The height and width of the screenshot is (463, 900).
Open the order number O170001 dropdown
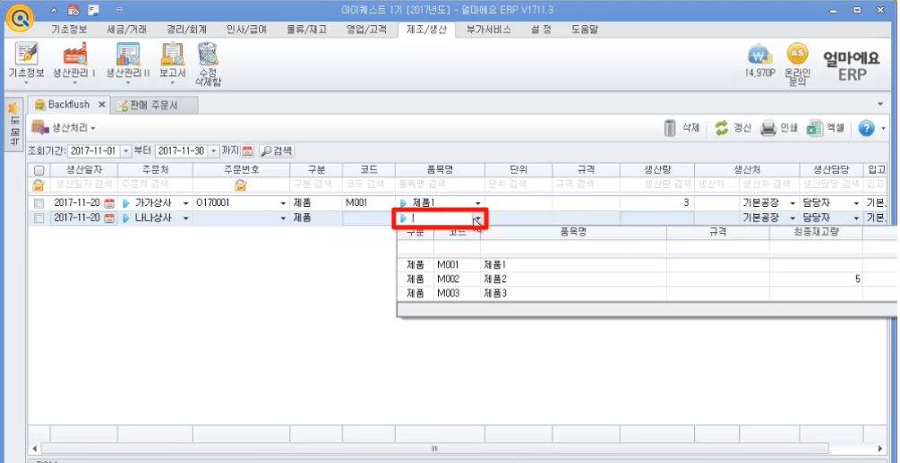pyautogui.click(x=283, y=203)
